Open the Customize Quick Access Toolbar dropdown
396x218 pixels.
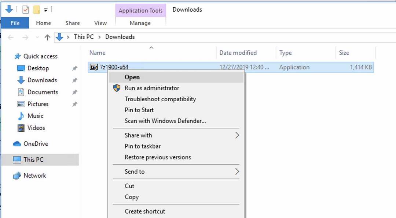coord(46,10)
